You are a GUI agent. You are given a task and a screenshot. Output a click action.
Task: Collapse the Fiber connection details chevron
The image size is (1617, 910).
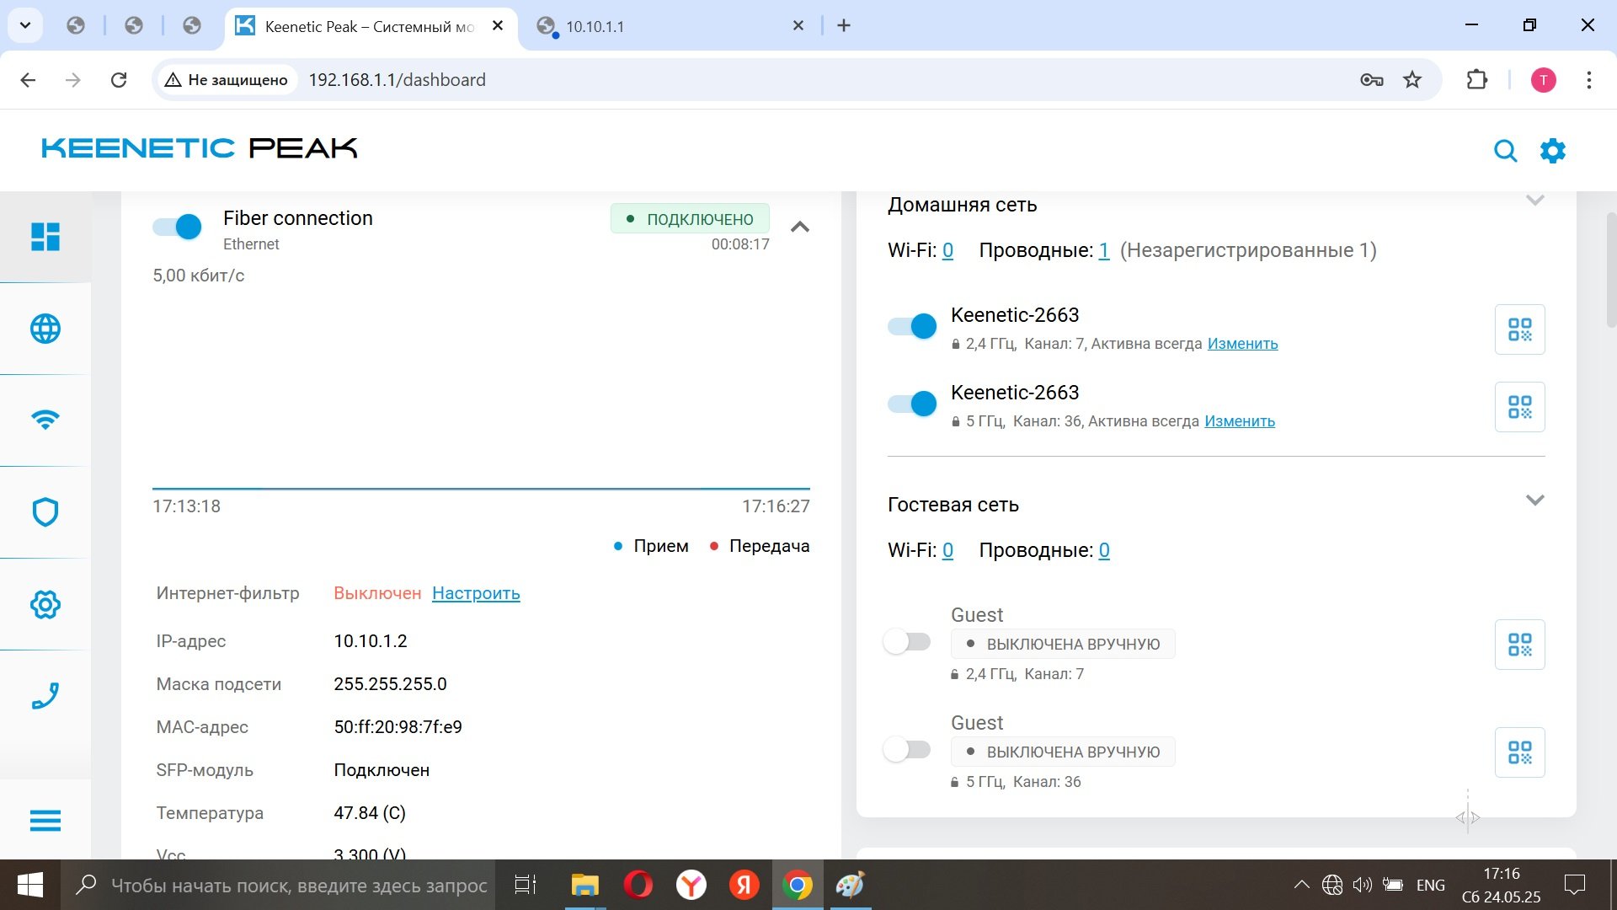[x=800, y=227]
